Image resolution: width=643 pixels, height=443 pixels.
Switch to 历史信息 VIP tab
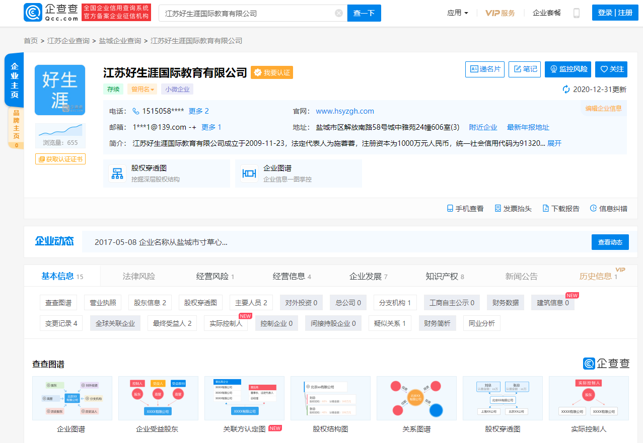click(x=598, y=276)
